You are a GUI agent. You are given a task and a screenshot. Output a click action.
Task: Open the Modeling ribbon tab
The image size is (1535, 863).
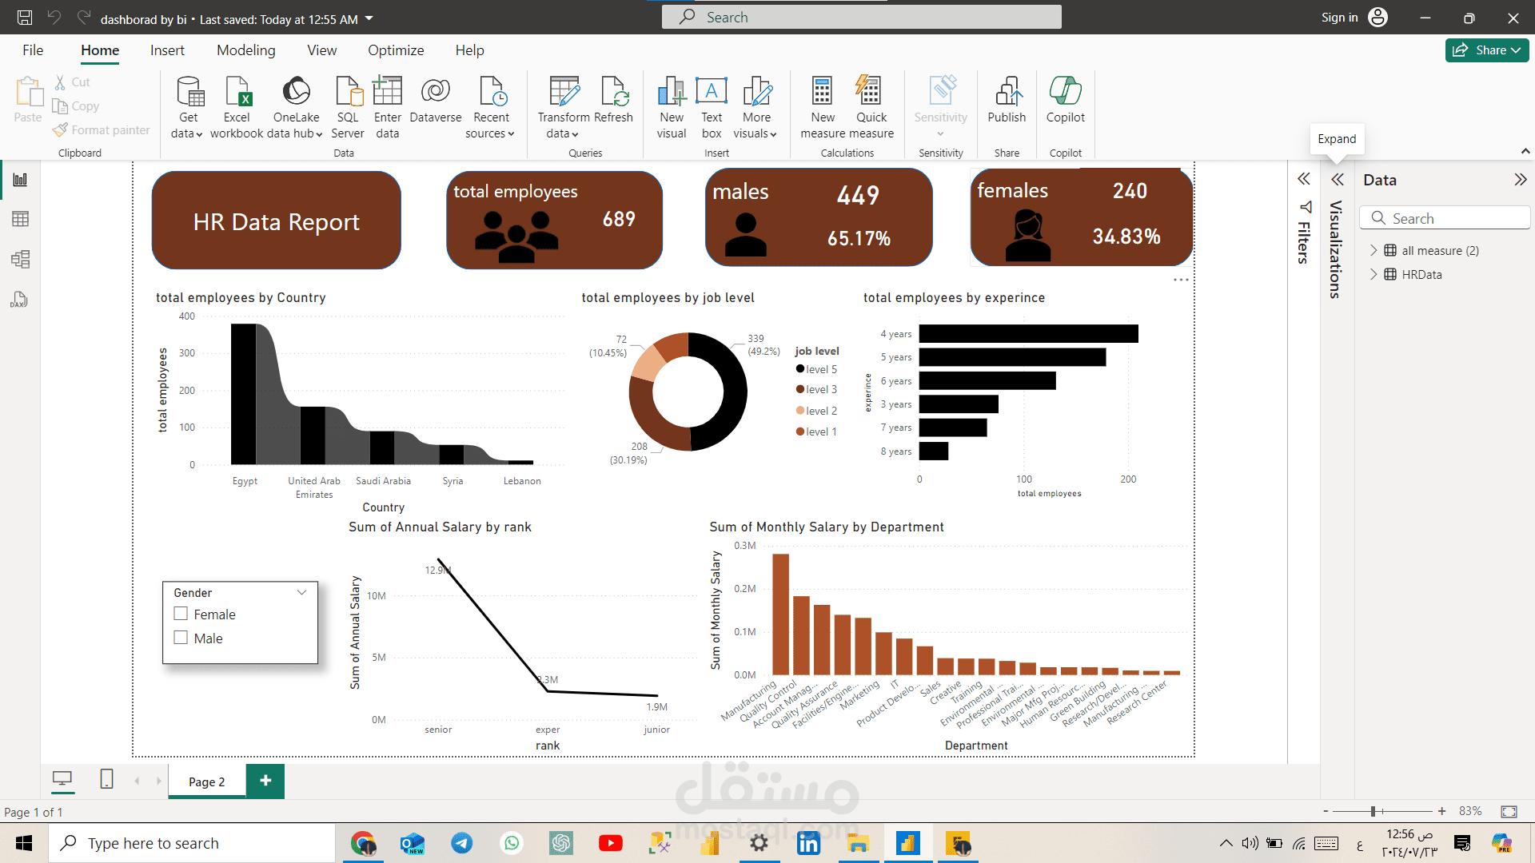pyautogui.click(x=245, y=50)
